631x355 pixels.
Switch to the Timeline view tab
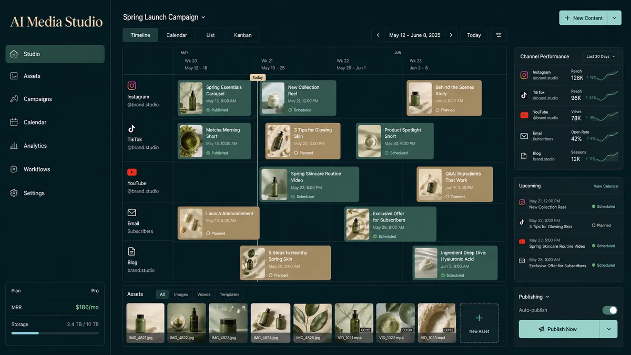pyautogui.click(x=140, y=35)
